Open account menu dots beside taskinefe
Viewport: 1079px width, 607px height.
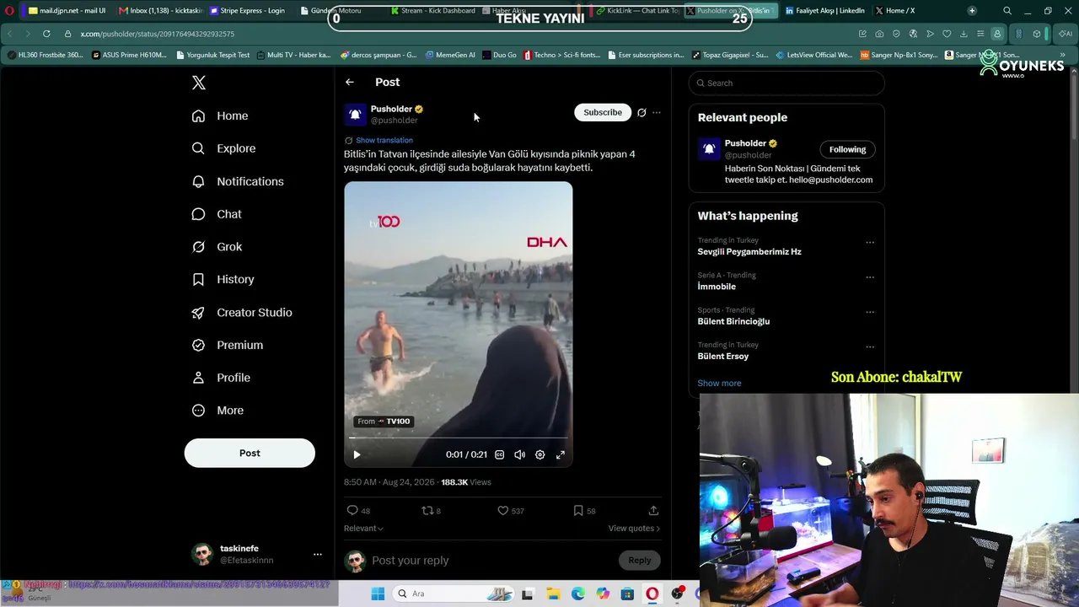coord(318,555)
